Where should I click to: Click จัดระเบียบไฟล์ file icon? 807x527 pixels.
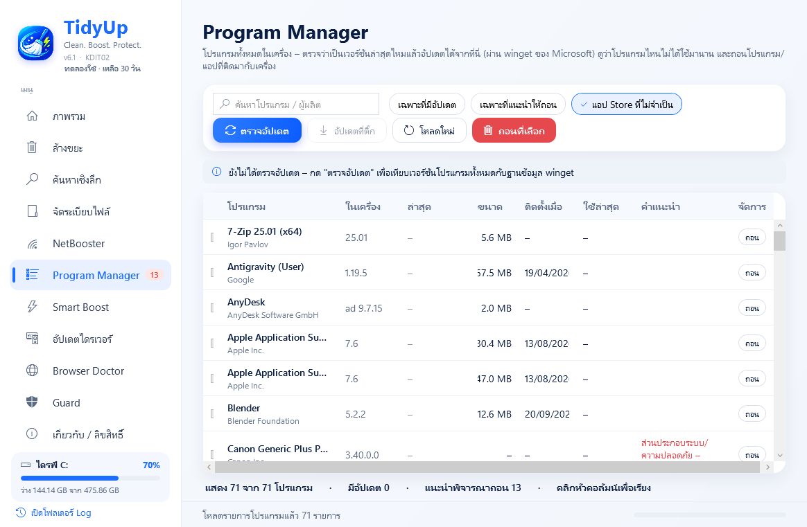tap(32, 211)
